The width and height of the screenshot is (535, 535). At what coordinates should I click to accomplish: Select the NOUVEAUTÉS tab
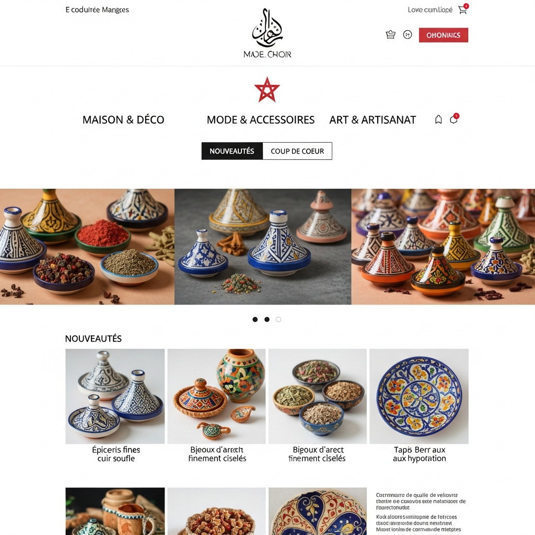pos(232,151)
